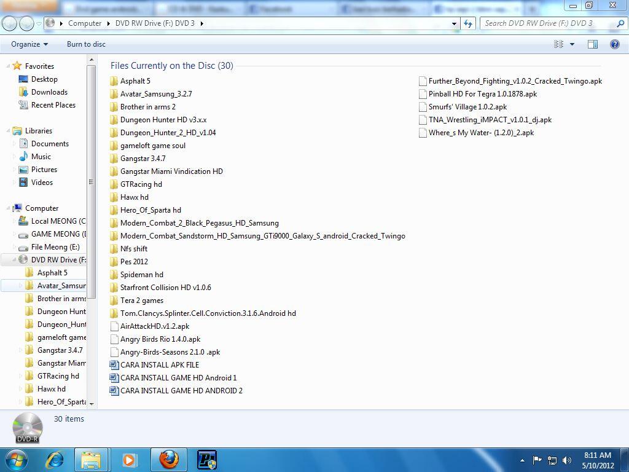
Task: Select TNA_Wrestling_iMPACT_v1.0.1_dj.apk file
Action: coord(485,120)
